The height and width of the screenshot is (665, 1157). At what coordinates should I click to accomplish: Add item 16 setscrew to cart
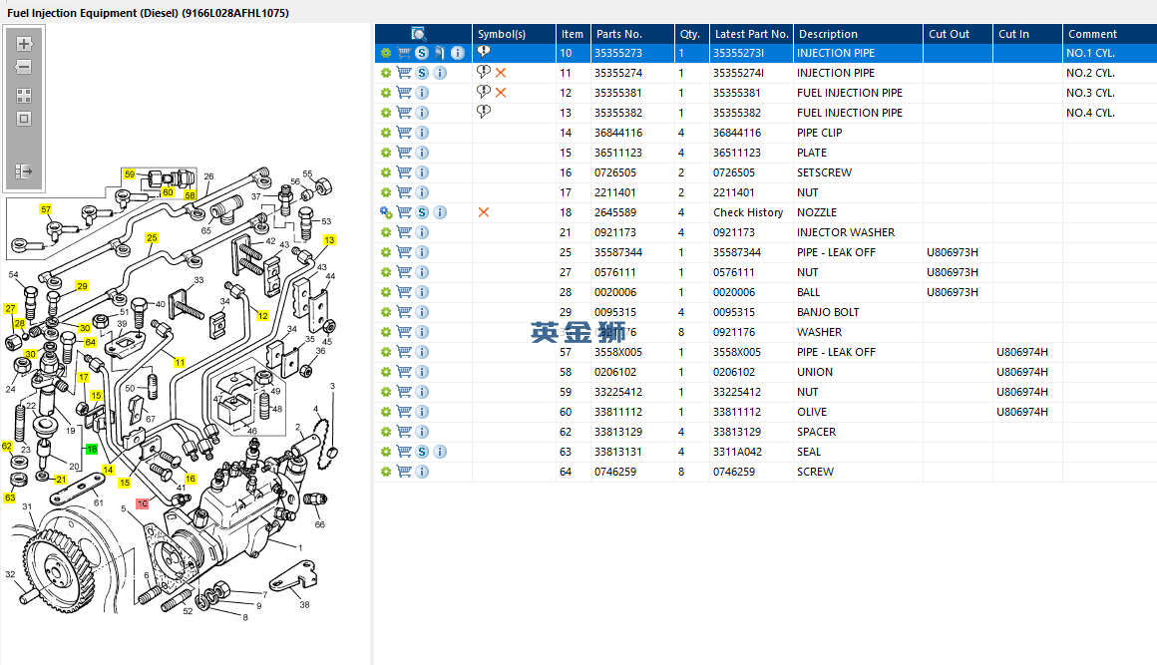pyautogui.click(x=404, y=172)
